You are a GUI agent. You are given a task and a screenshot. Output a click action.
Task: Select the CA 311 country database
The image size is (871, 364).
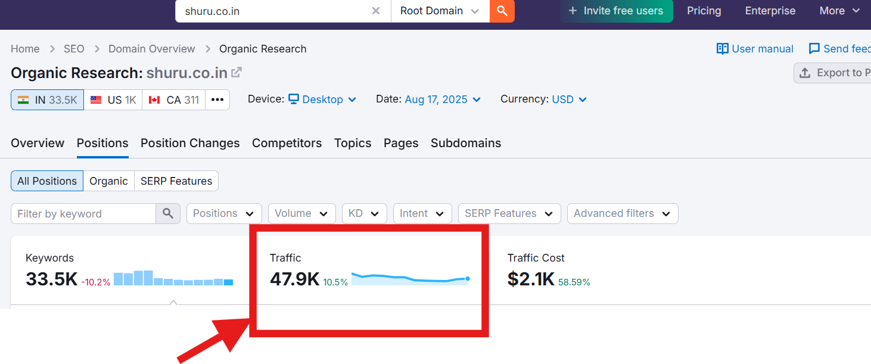click(x=174, y=100)
